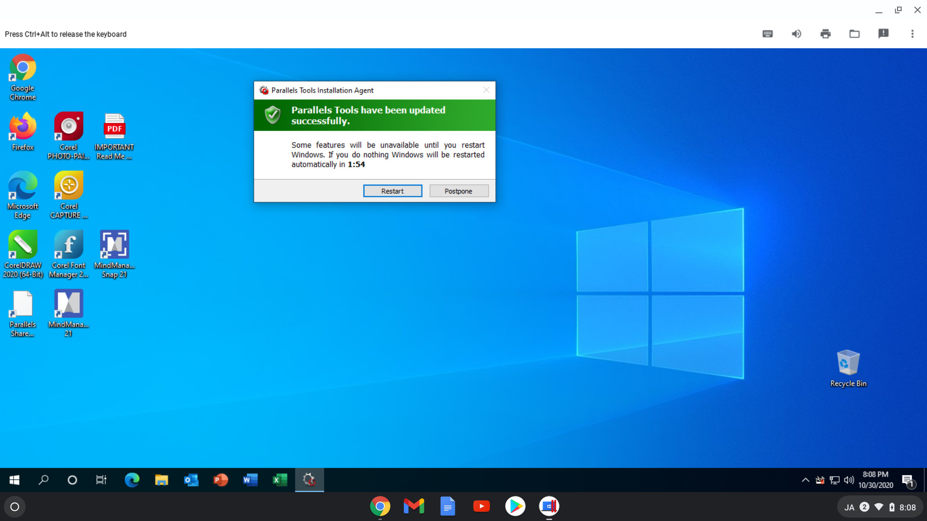Open Google Chrome desktop shortcut

pos(23,77)
